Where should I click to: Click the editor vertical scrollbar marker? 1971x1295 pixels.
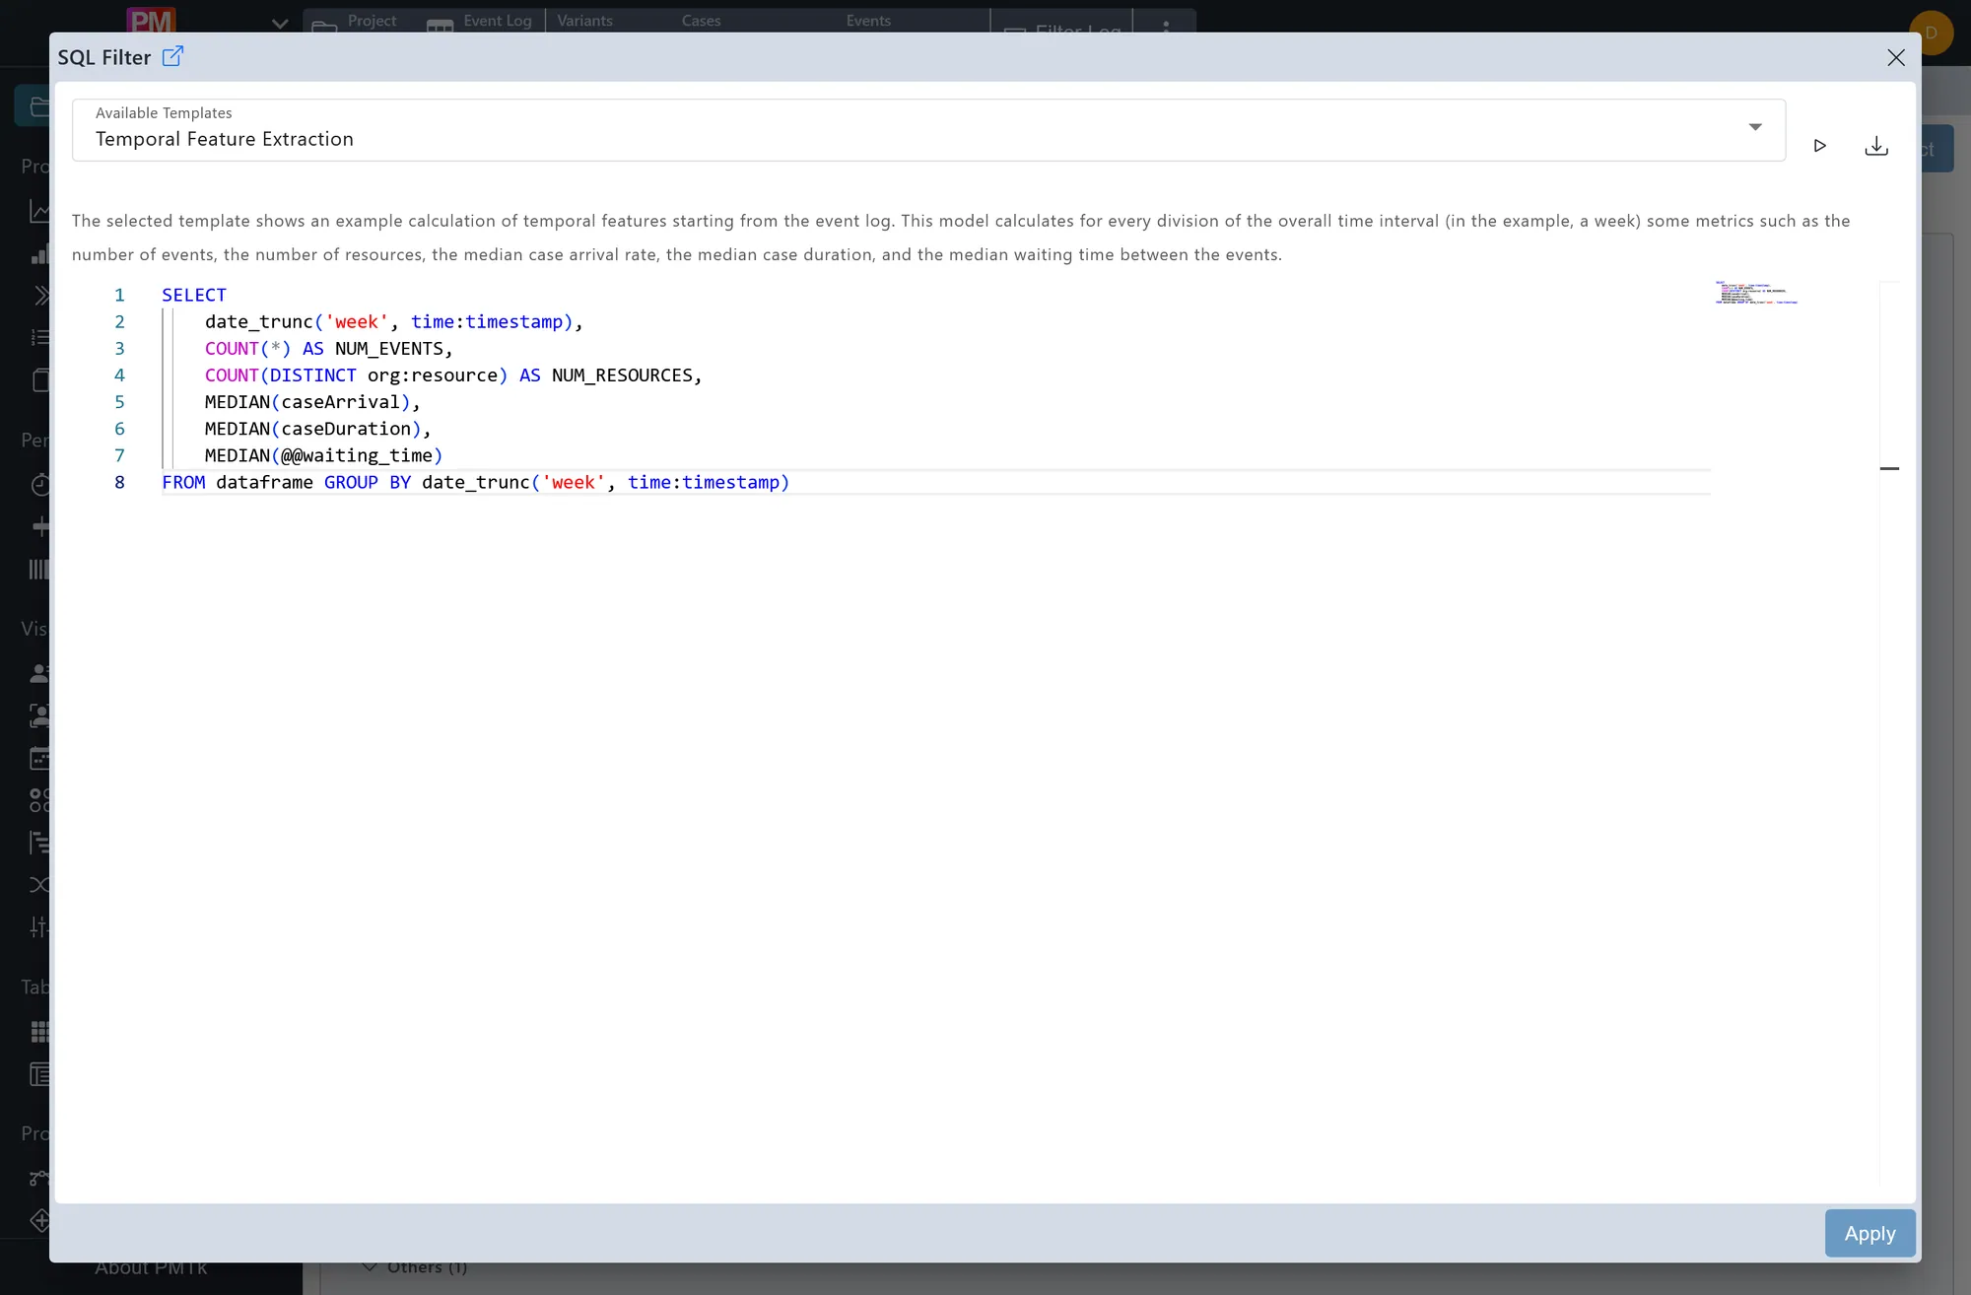tap(1889, 468)
